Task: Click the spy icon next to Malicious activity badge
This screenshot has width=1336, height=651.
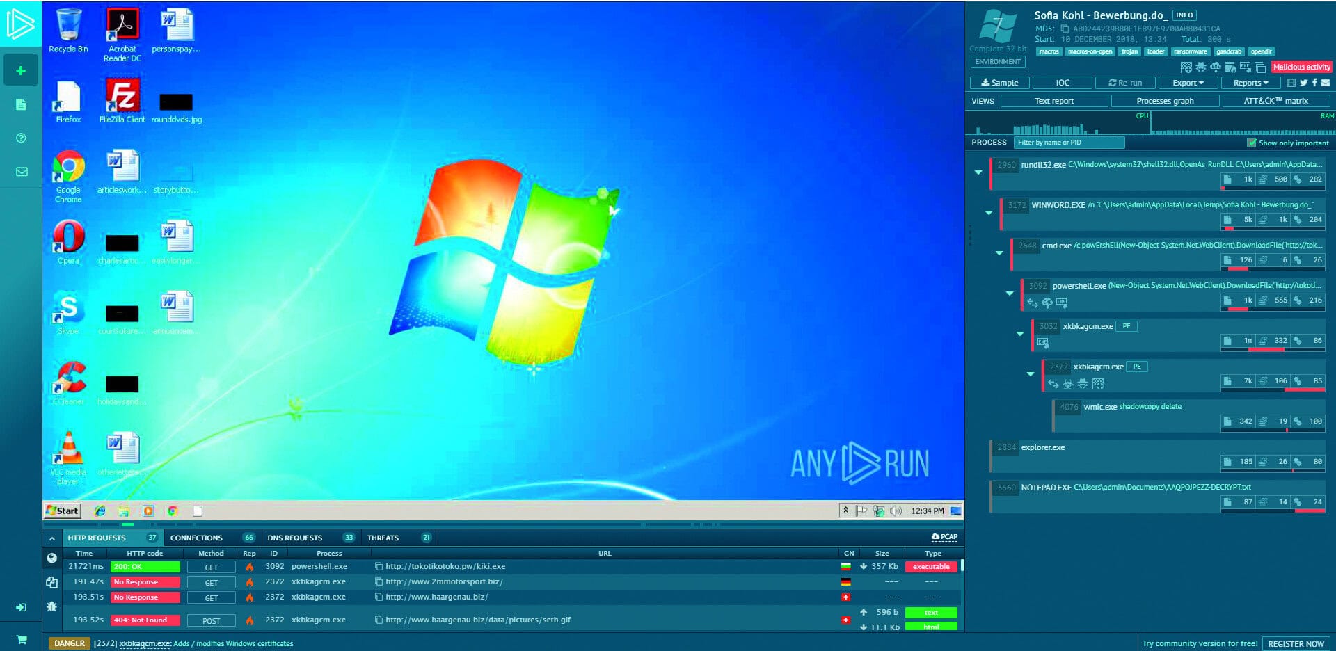Action: point(1201,67)
